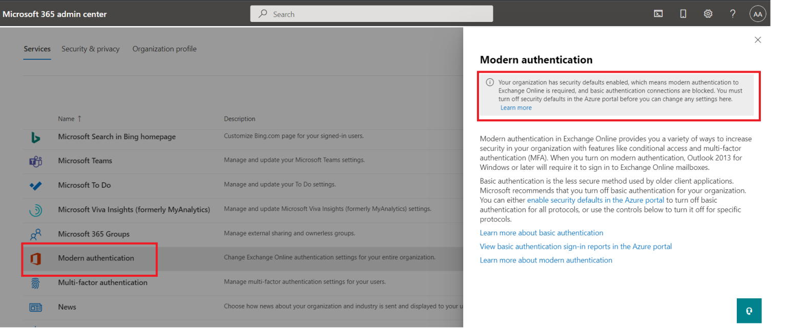Click enable security defaults in the Azure portal
This screenshot has height=329, width=787.
point(595,200)
